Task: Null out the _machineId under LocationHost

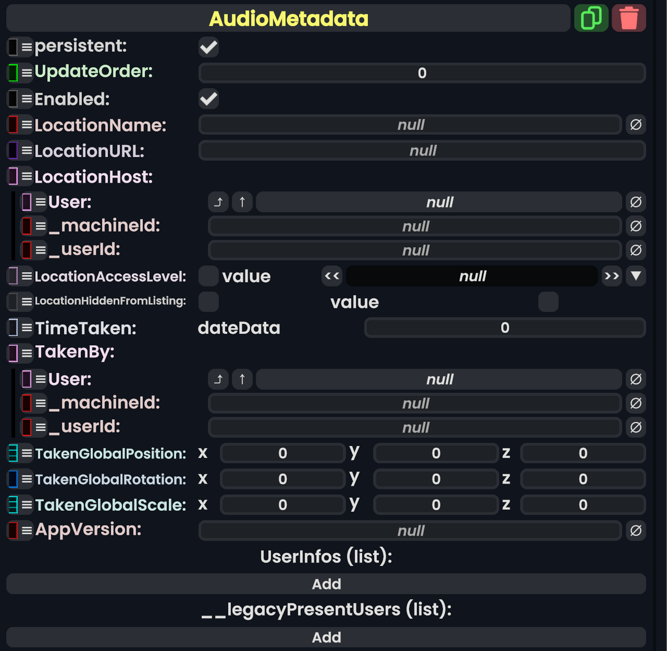Action: pyautogui.click(x=636, y=226)
